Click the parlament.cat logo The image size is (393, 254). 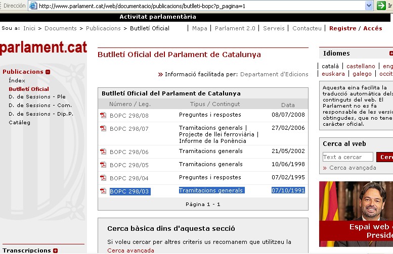click(x=43, y=47)
